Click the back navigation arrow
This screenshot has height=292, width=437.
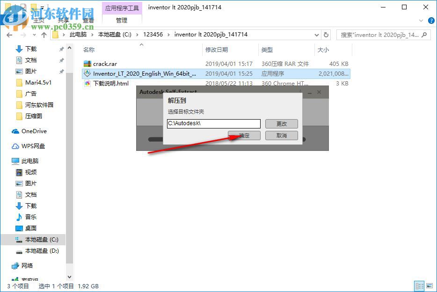[9, 35]
